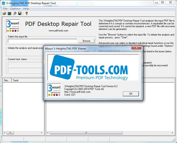Click the Copyright 2002-2019 PDF Tools AG text
The height and width of the screenshot is (143, 177).
[x=84, y=89]
